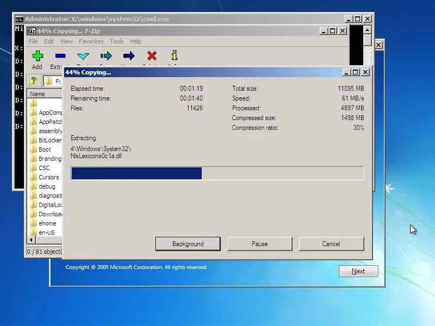Open the Favorites menu
This screenshot has height=326, width=435.
pos(91,41)
